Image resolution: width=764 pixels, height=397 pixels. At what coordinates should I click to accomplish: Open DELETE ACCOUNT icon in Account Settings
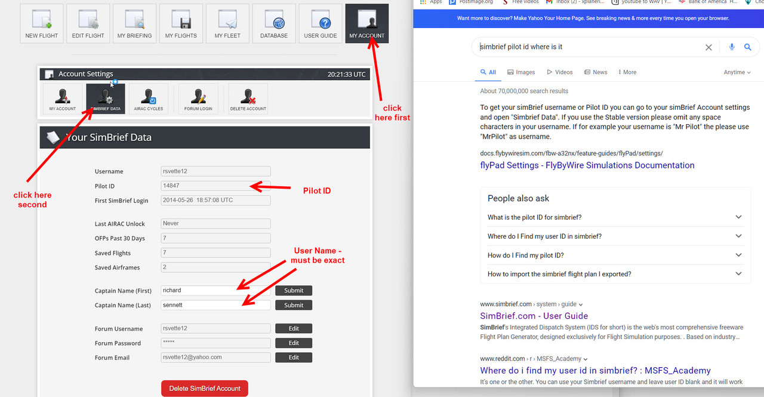tap(248, 99)
